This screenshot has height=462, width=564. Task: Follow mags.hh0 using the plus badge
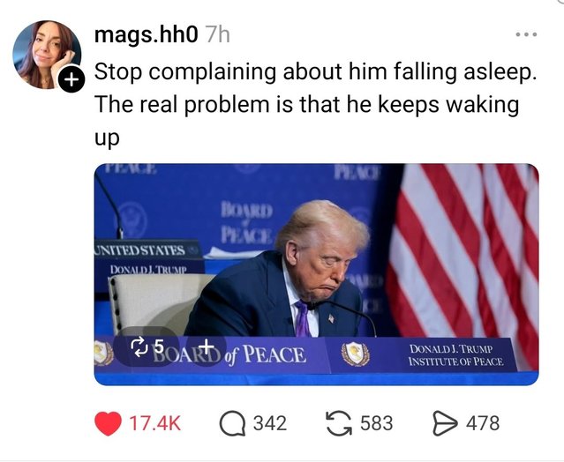[72, 79]
